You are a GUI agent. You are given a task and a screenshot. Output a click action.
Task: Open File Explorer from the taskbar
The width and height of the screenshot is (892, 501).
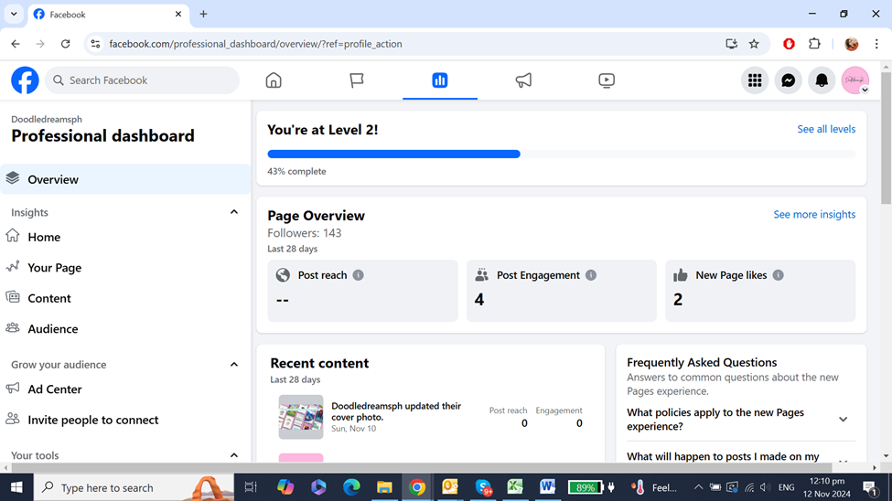coord(384,487)
